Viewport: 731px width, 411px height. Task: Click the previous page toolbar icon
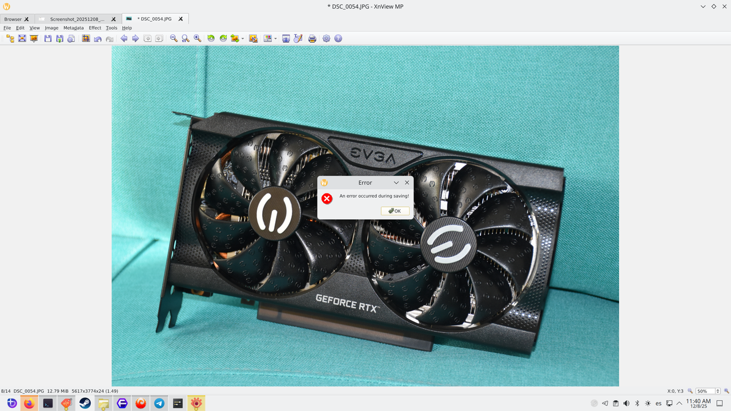click(x=147, y=38)
